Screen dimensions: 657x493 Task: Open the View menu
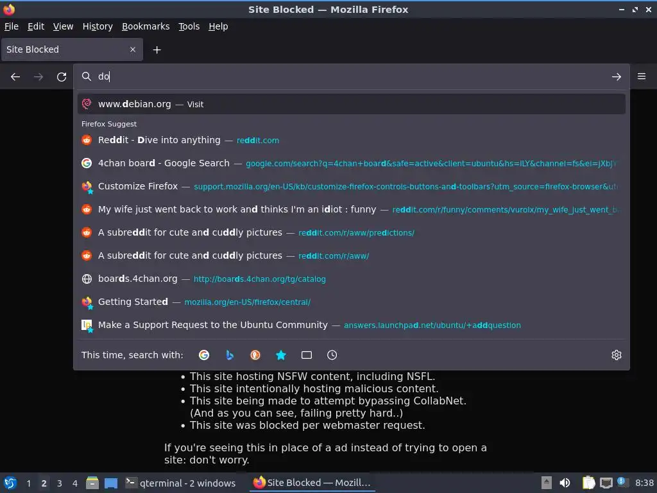point(64,26)
